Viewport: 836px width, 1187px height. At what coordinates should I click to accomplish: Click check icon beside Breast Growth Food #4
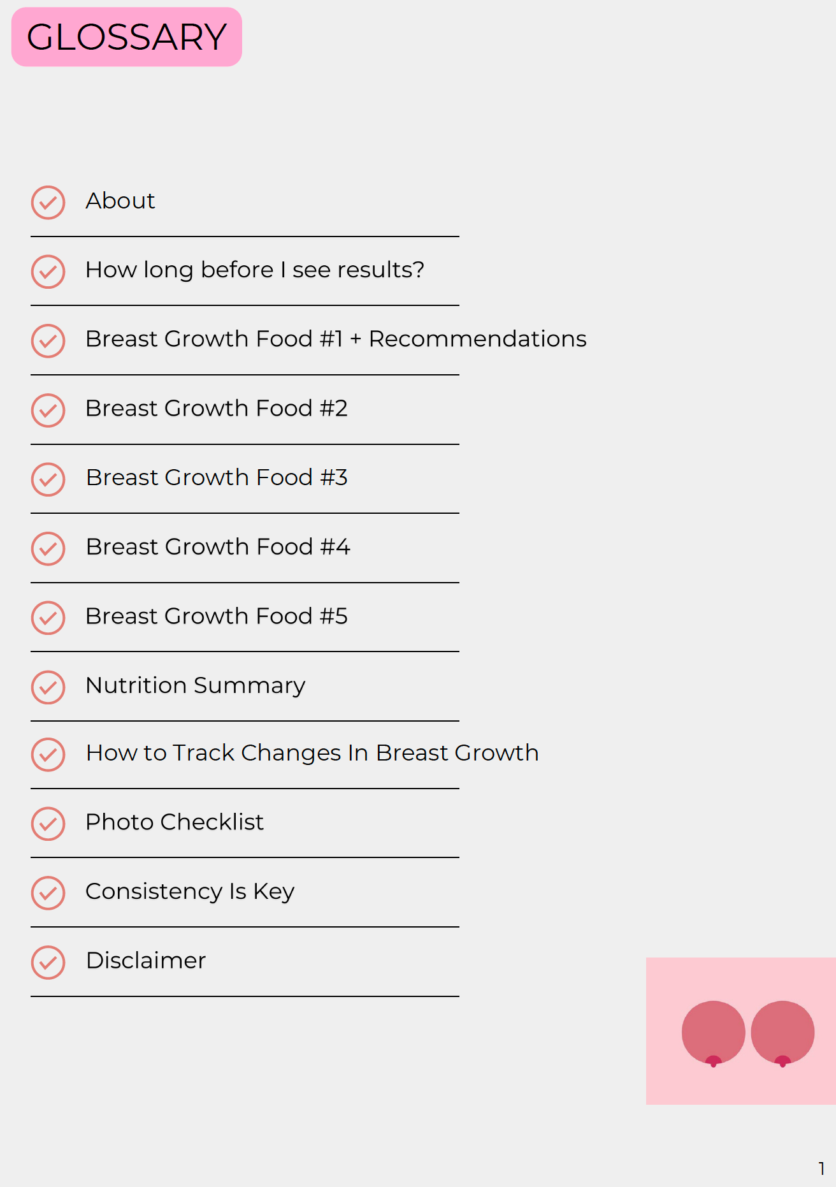click(x=48, y=549)
